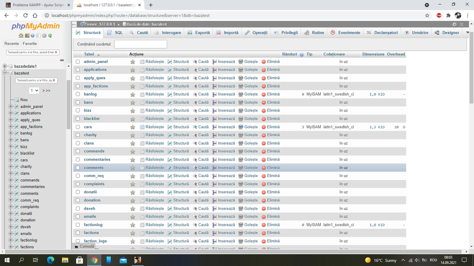Screen dimensions: 474x266
Task: Click Răsfoiește for the banlog table
Action: pos(152,94)
